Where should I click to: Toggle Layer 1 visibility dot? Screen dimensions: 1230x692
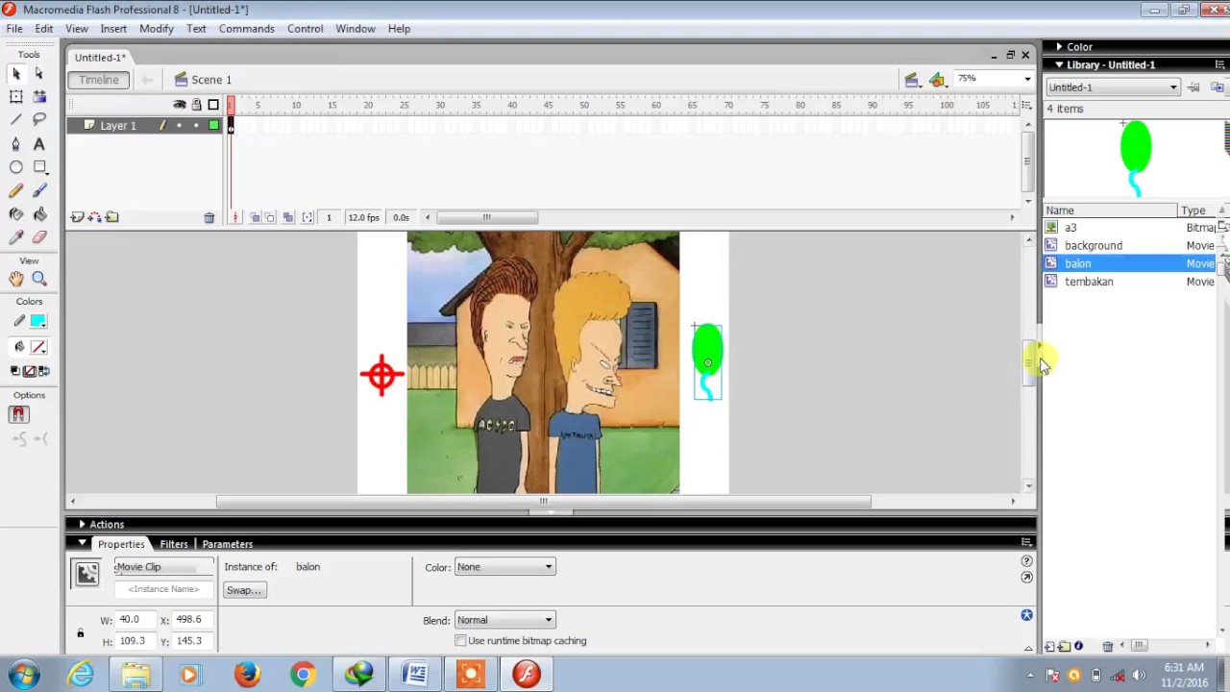click(179, 126)
